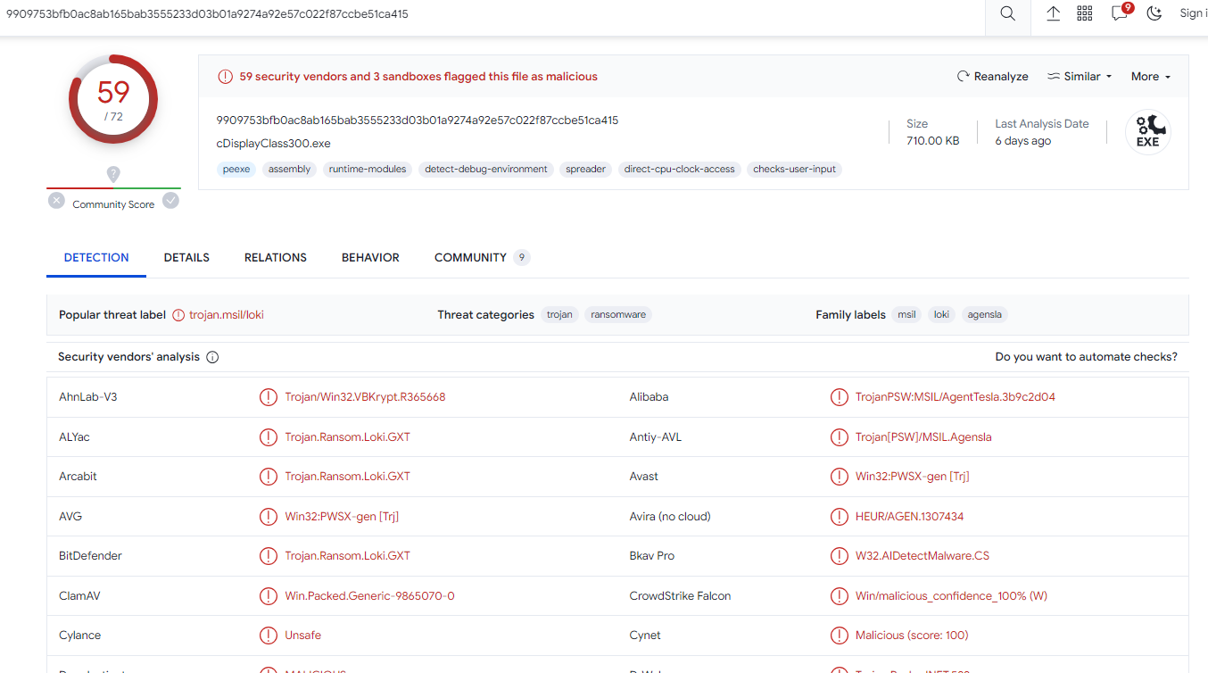Vote harmless with community score check icon
The height and width of the screenshot is (673, 1208).
pos(170,201)
